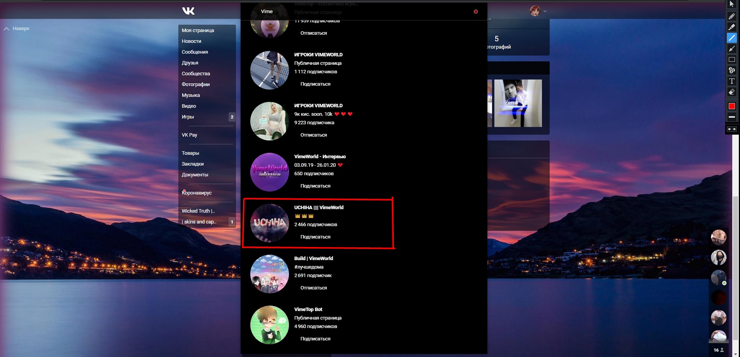Select the pencil drawing tool
The width and height of the screenshot is (740, 357).
click(x=731, y=16)
